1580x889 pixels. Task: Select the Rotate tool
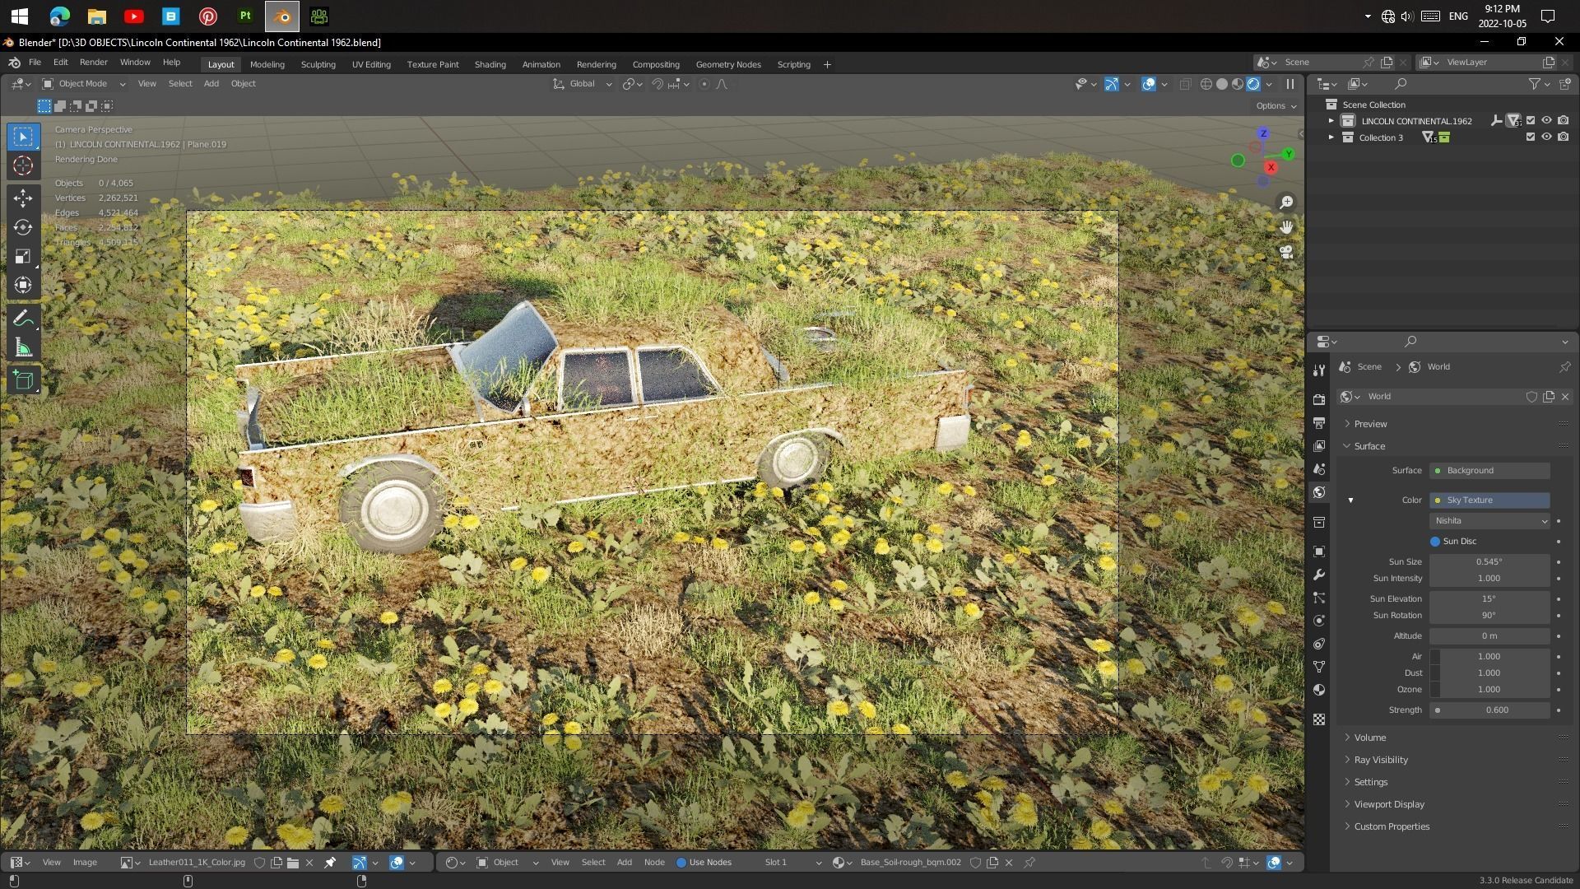pyautogui.click(x=23, y=227)
